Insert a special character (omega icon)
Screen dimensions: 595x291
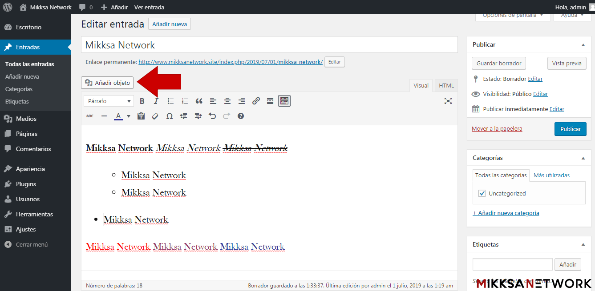click(169, 116)
